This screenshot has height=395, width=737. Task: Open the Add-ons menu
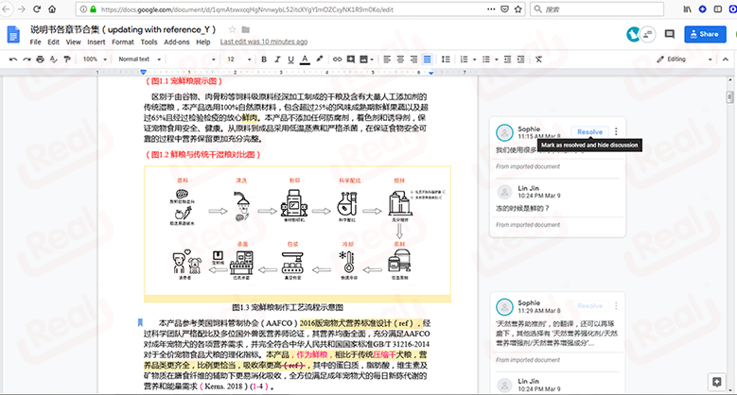coord(176,43)
